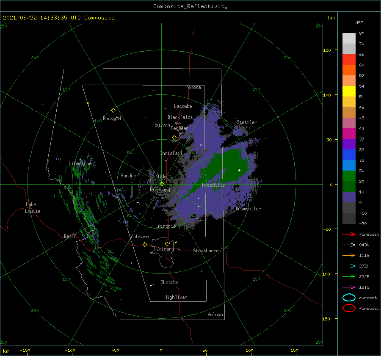The height and width of the screenshot is (356, 381).
Task: Click the Innisfail label
Action: (171, 153)
